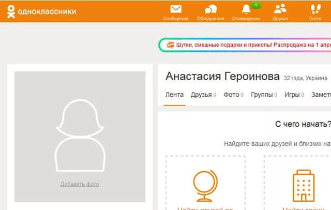This screenshot has height=210, width=331.
Task: Switch to the Заметки tab
Action: pos(321,95)
